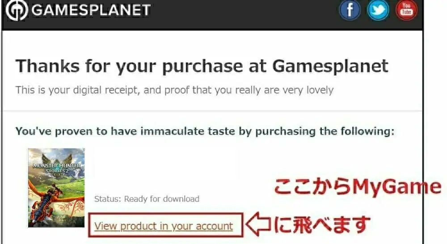Viewport: 447px width, 244px height.
Task: Click the horizontal divider below the receipt subtitle
Action: tap(212, 111)
